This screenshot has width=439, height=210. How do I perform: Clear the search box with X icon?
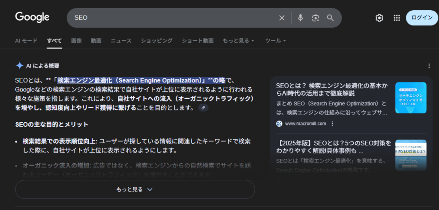point(282,18)
